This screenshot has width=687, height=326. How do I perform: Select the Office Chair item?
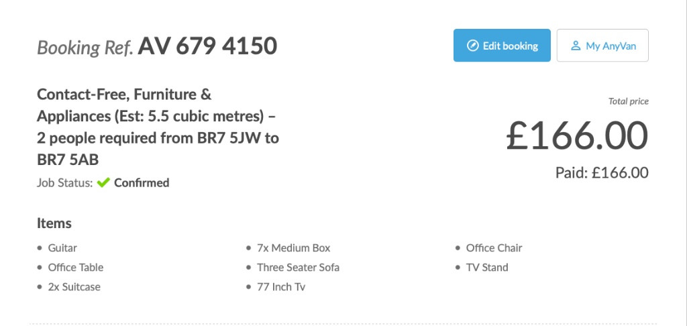(x=494, y=248)
